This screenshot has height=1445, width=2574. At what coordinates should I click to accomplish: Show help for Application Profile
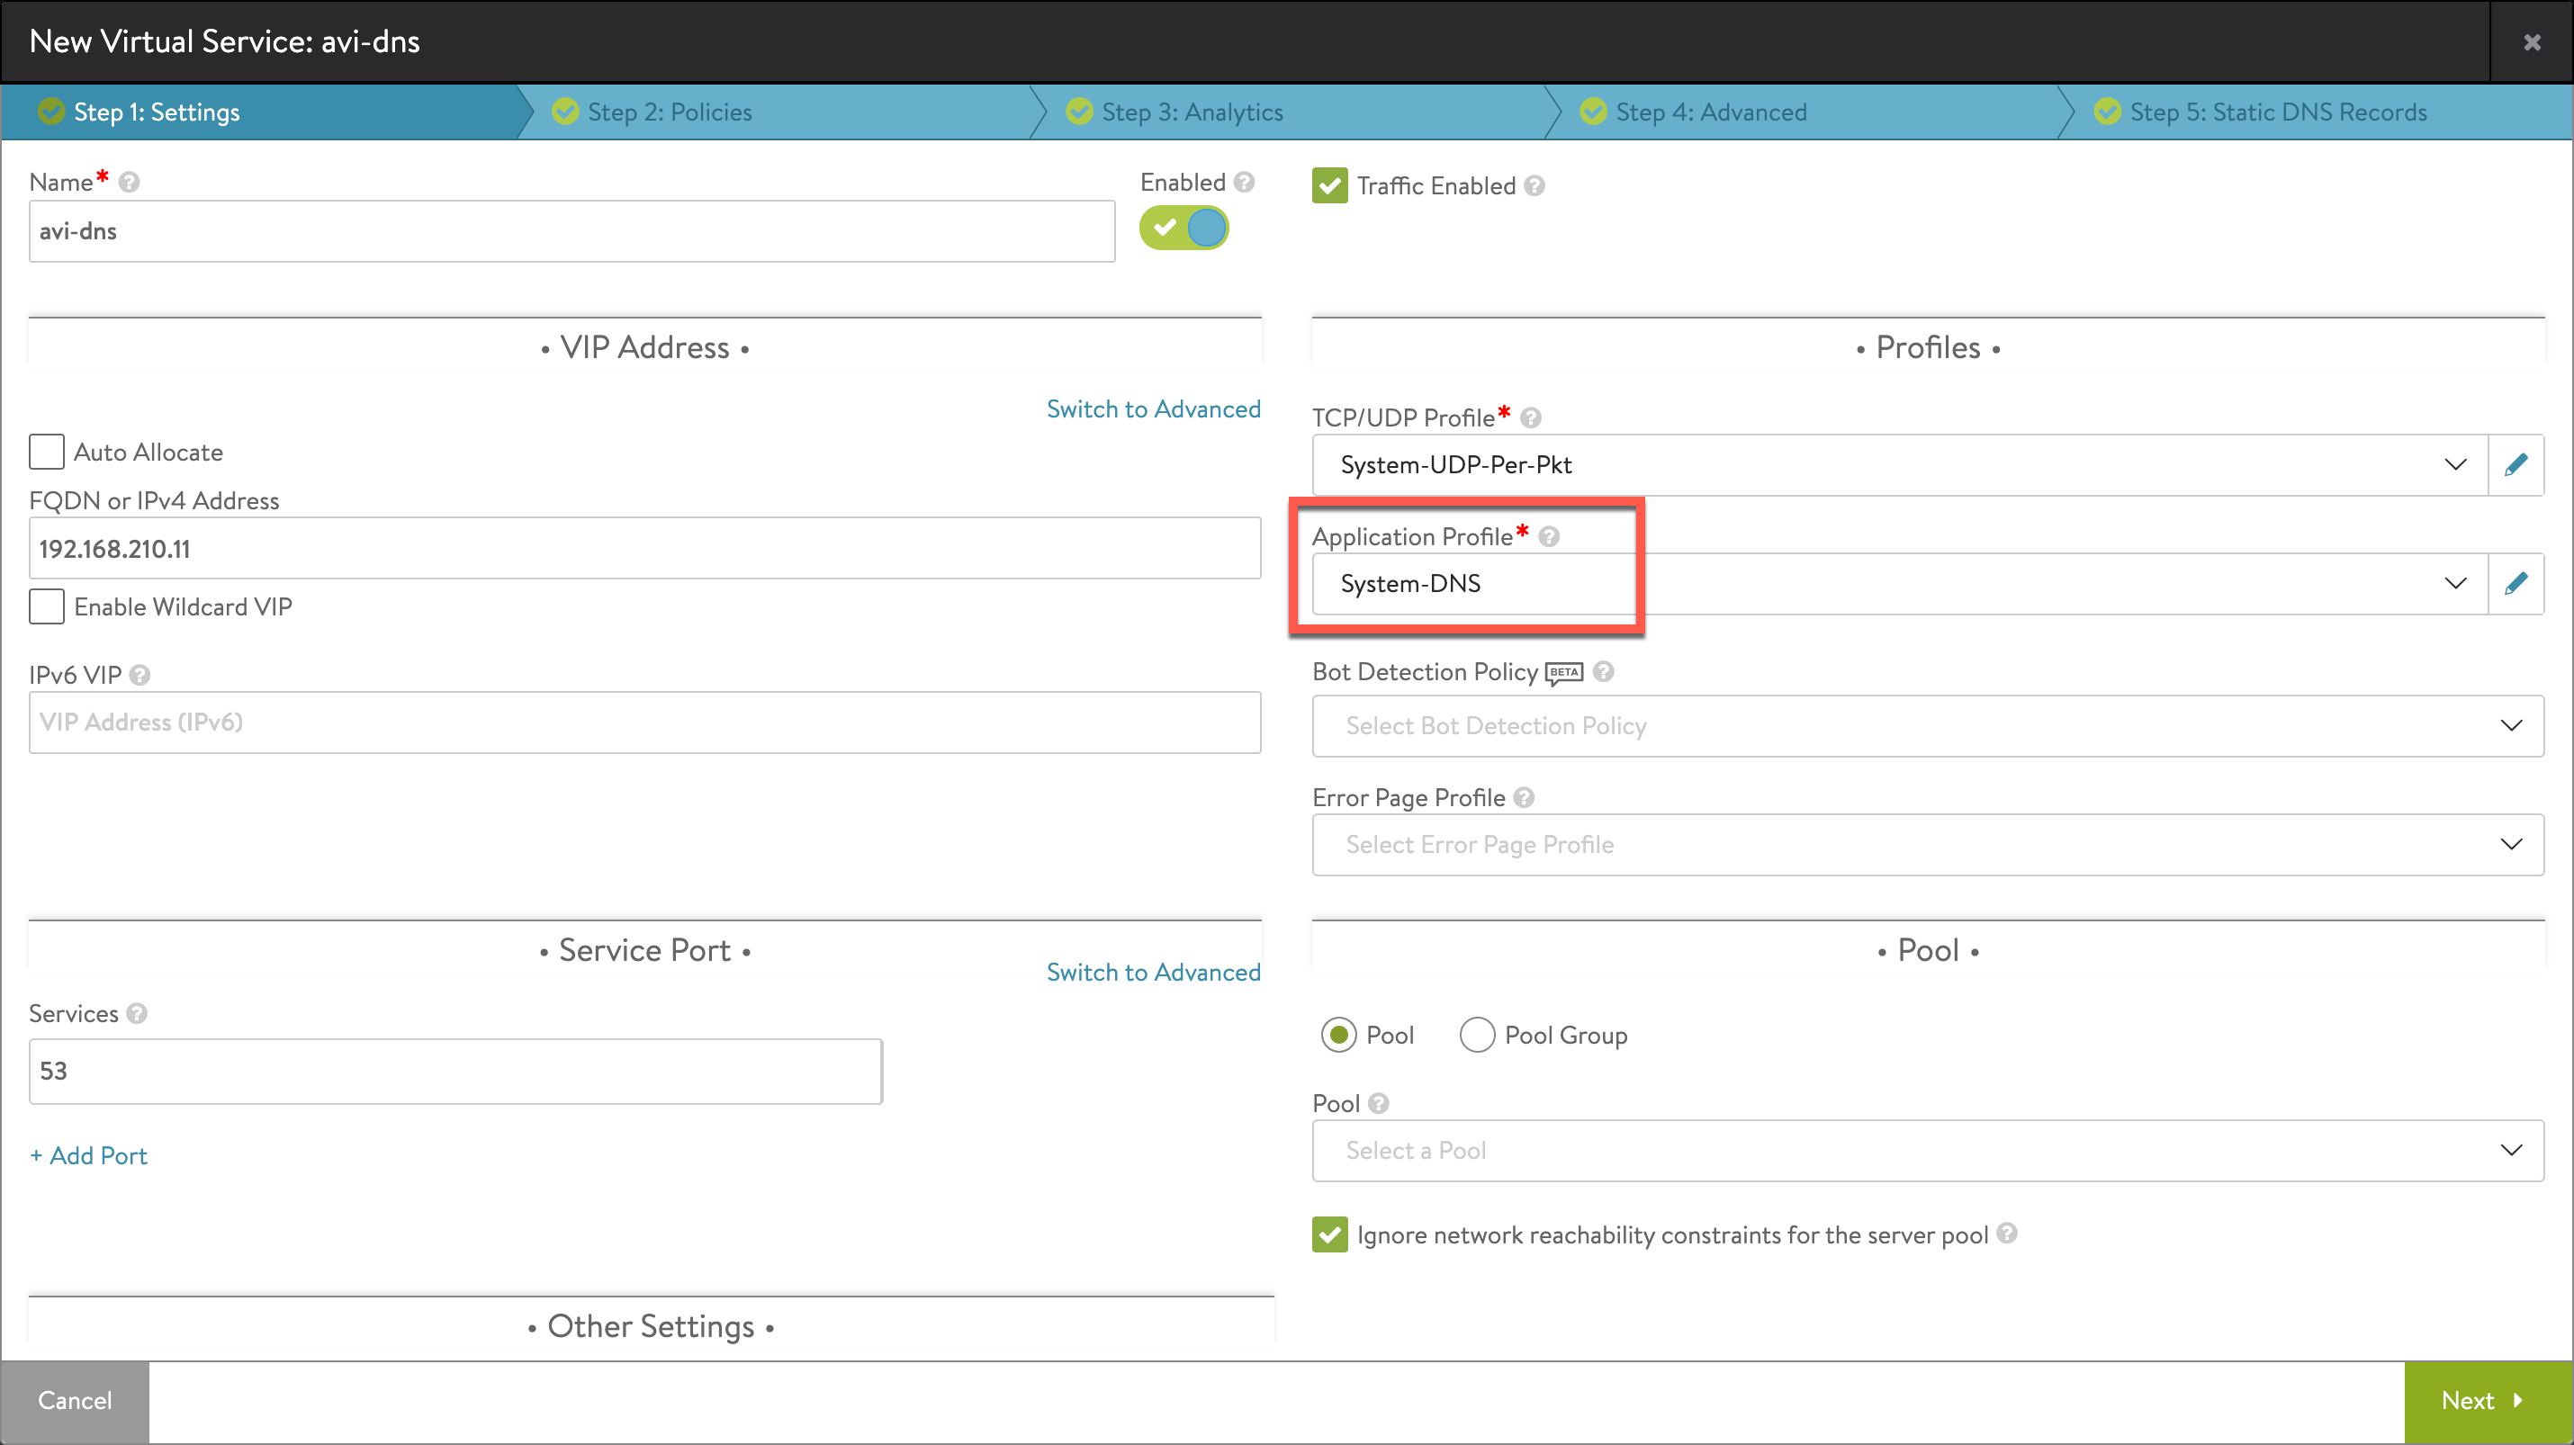[1549, 536]
